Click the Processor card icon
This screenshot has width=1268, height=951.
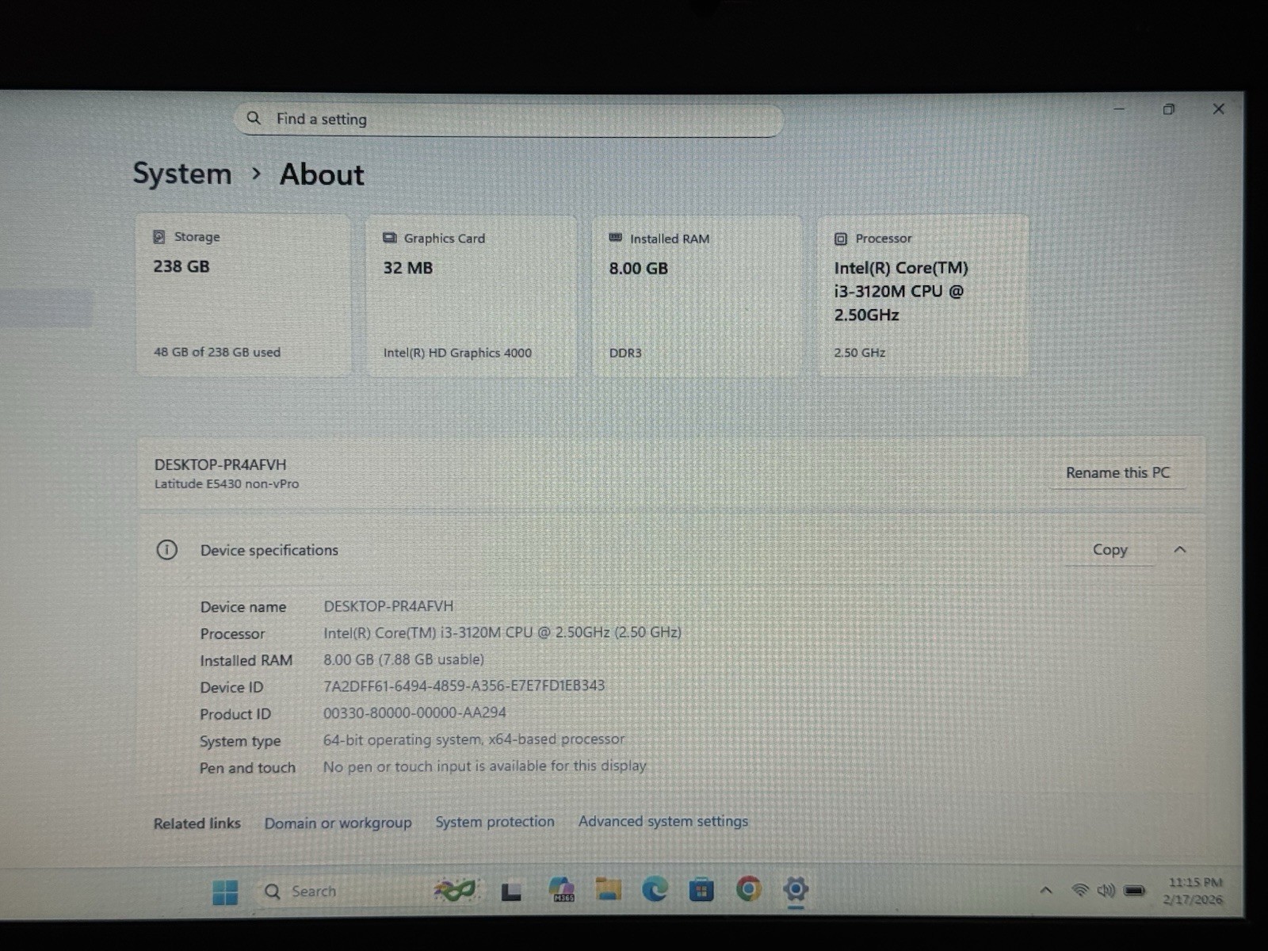coord(840,239)
